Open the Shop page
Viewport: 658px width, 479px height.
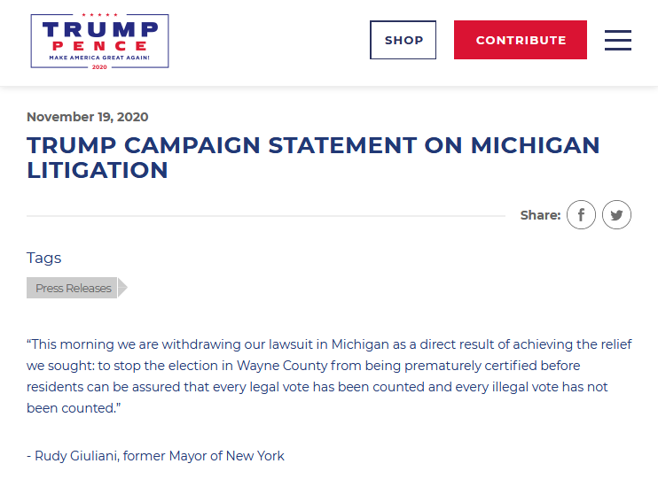[x=403, y=40]
